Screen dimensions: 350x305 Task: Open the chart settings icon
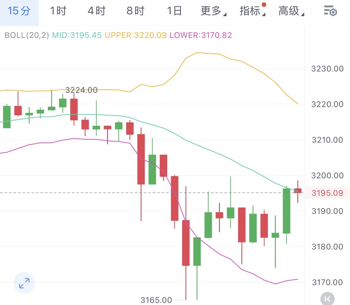pos(331,11)
